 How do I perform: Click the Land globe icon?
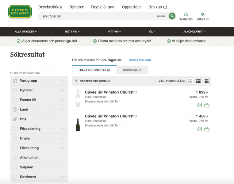[15, 109]
